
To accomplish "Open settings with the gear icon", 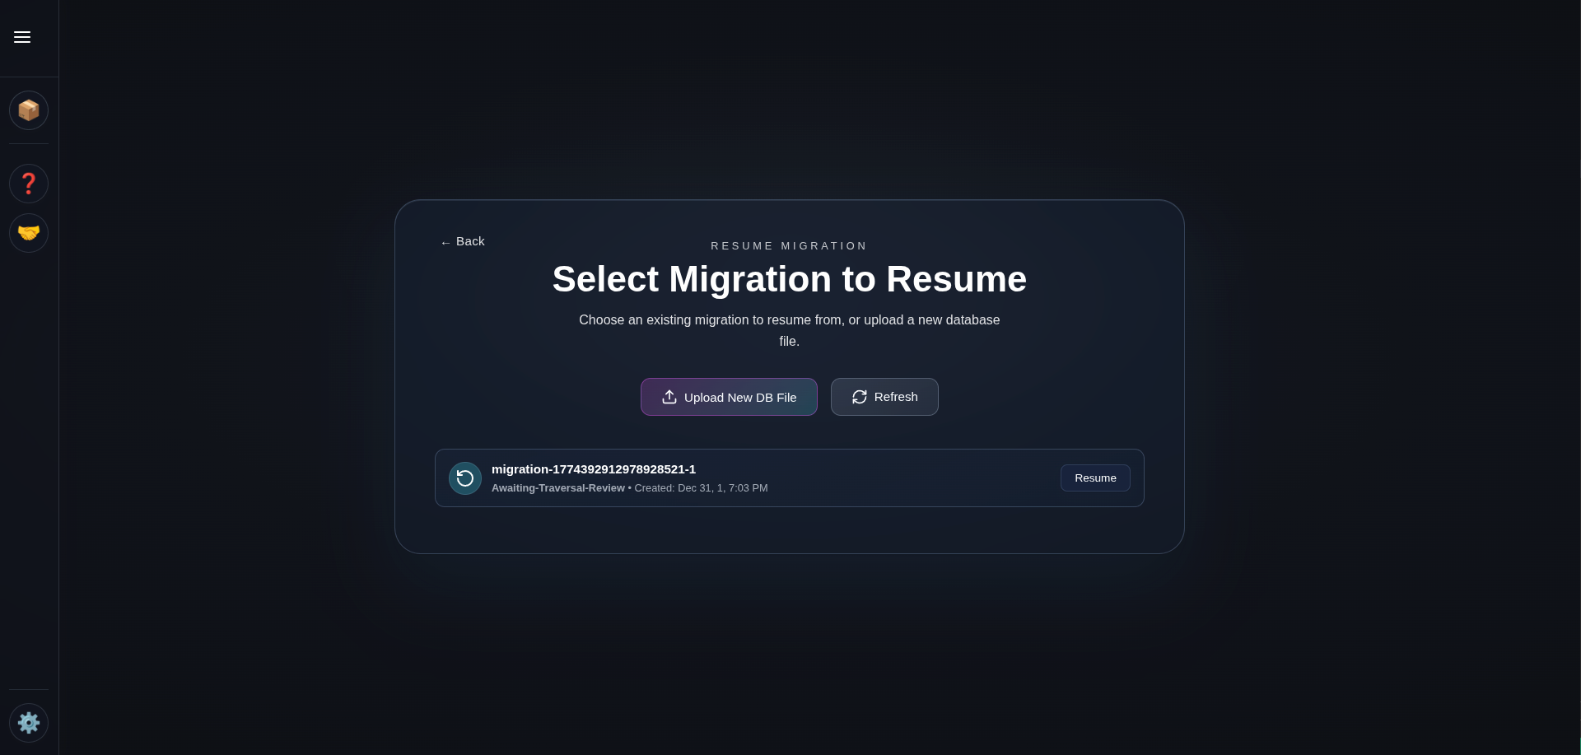I will 29,723.
